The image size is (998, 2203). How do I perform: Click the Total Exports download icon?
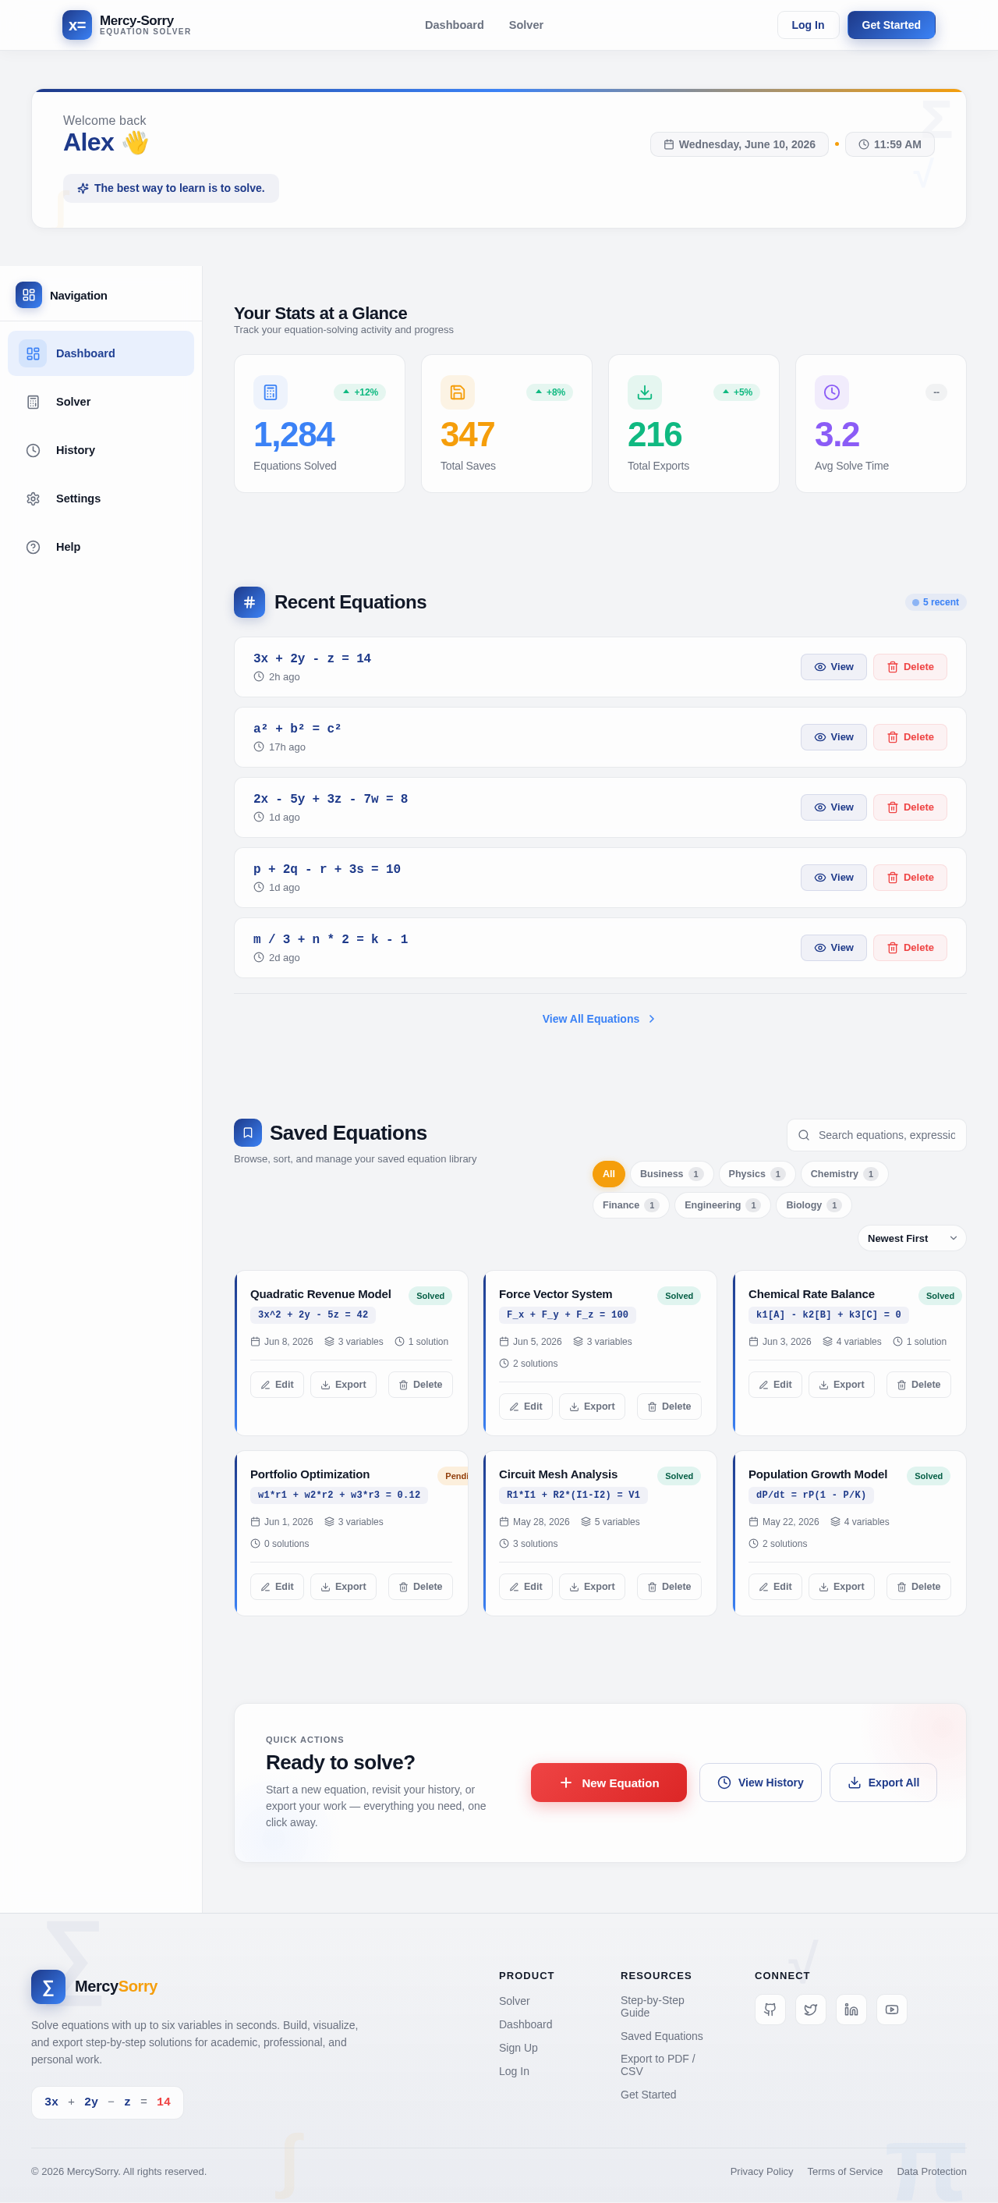(644, 392)
